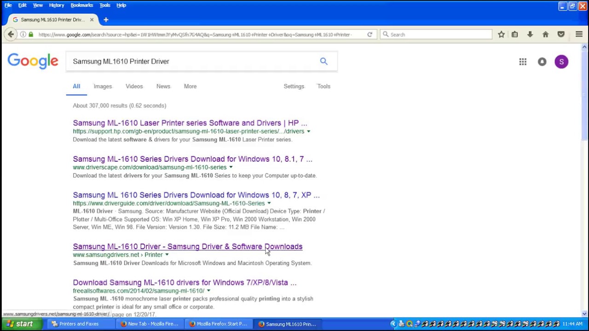Expand dropdown arrow beside samsungdrivers.net URL
Image resolution: width=589 pixels, height=331 pixels.
coord(167,255)
